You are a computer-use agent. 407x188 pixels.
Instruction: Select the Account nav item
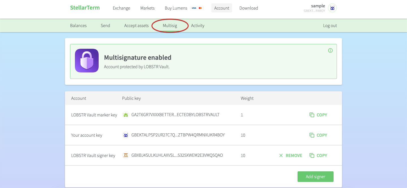coord(222,8)
